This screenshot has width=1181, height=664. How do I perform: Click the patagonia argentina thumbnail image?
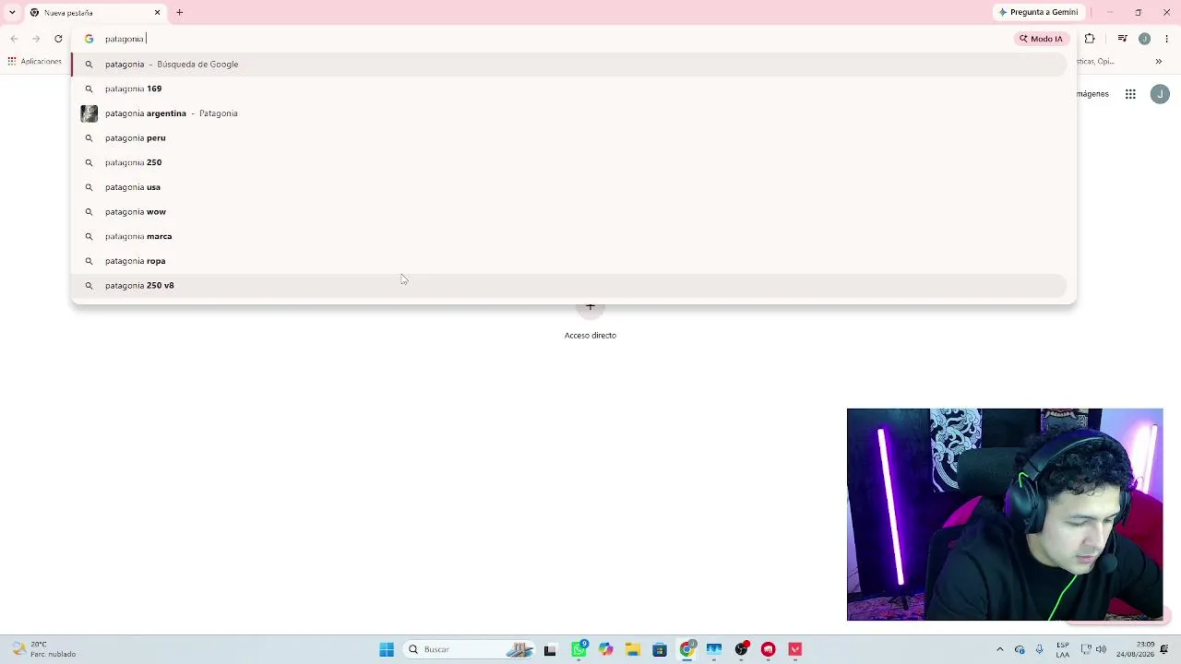pos(89,113)
